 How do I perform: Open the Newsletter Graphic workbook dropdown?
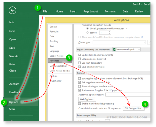[139, 49]
